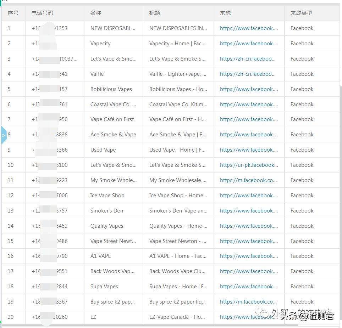The image size is (342, 328).
Task: Select the name cell 'Ace Smoke & Vape'
Action: point(113,135)
